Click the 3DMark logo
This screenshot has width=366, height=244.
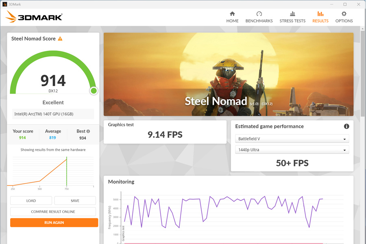(x=34, y=17)
